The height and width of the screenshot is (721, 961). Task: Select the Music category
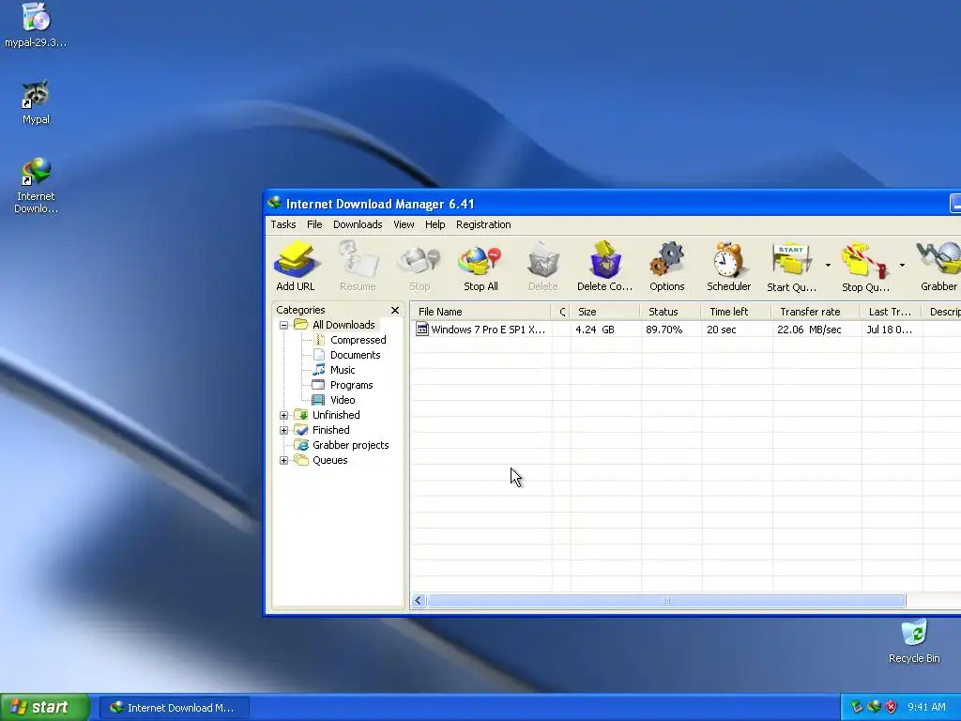coord(343,370)
